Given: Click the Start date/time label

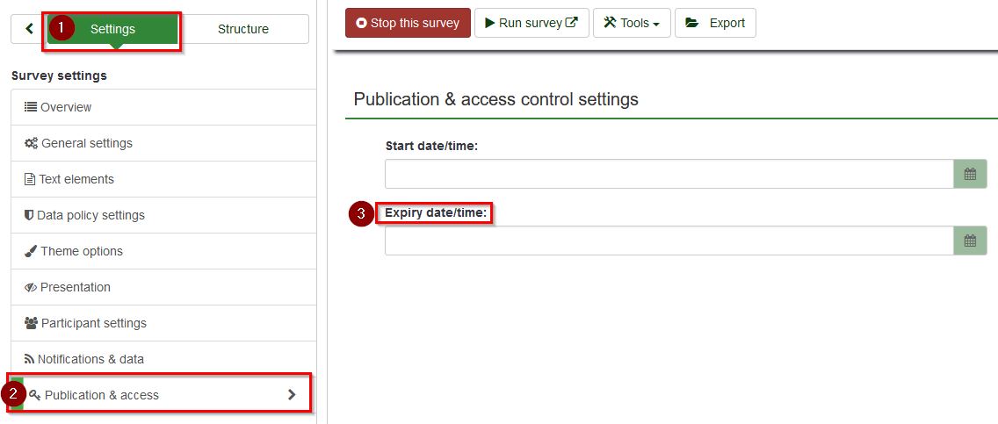Looking at the screenshot, I should coord(431,146).
